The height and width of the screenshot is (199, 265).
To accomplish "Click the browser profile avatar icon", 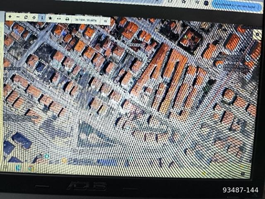I will click(x=206, y=3).
